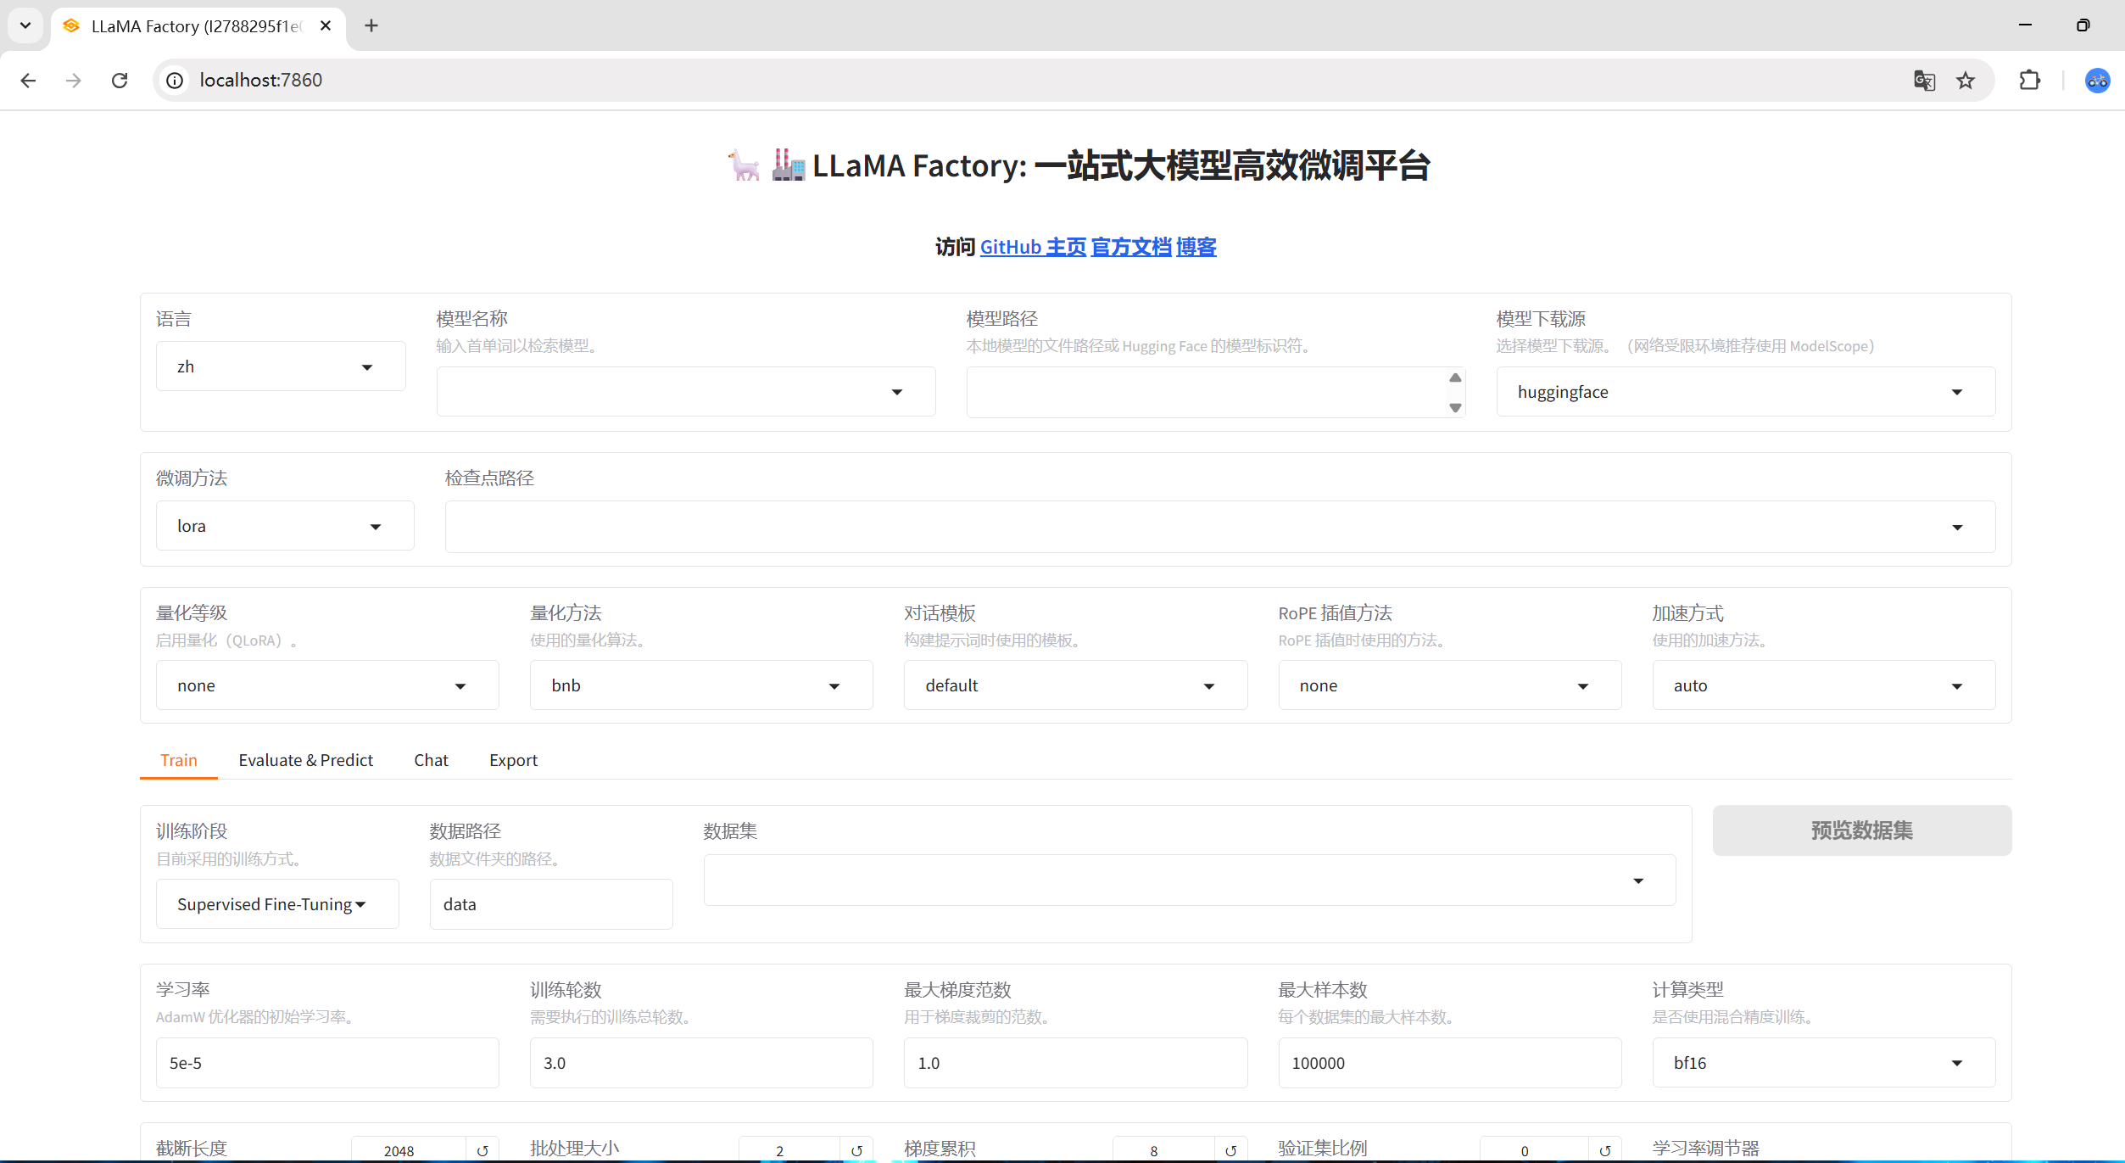Open the GitHub 主页 link
The image size is (2125, 1163).
1032,247
